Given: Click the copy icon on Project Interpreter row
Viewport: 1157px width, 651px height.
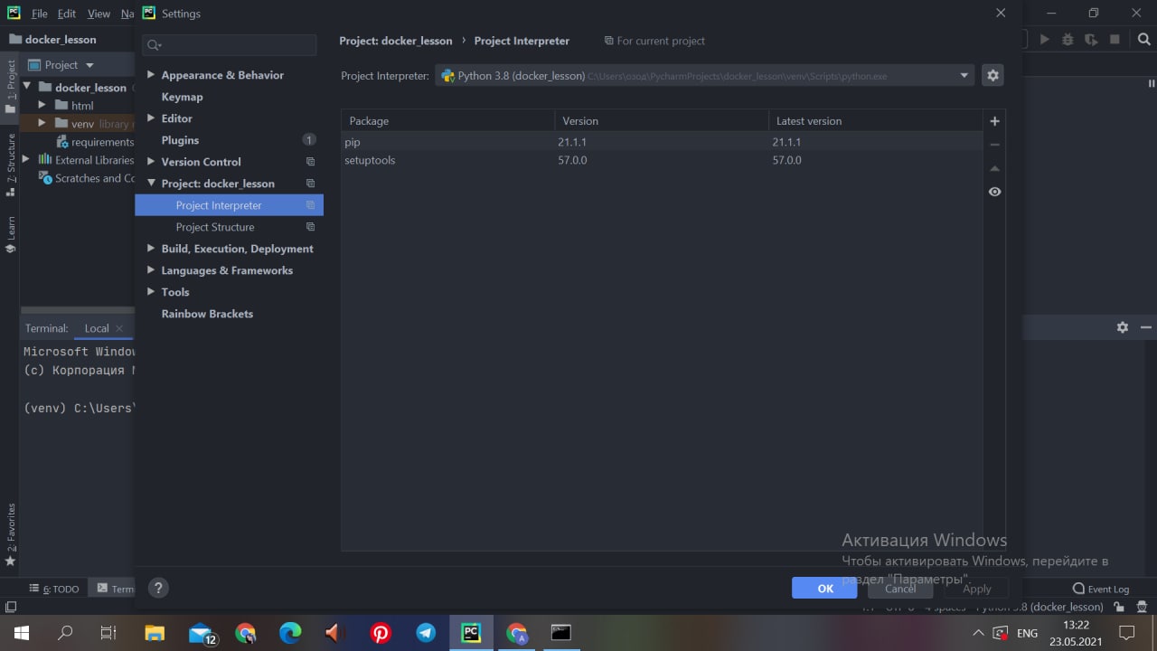Looking at the screenshot, I should (x=310, y=205).
